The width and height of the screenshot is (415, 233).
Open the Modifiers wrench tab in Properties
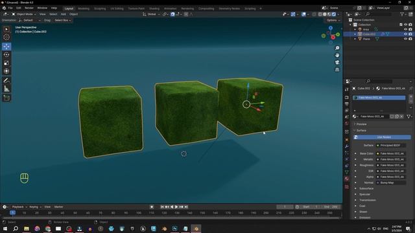pyautogui.click(x=347, y=146)
